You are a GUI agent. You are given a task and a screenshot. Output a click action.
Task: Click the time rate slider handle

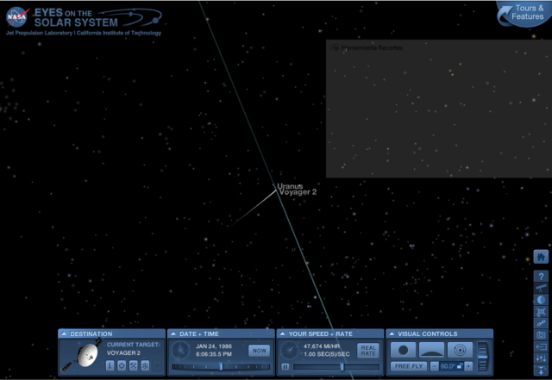coord(342,366)
